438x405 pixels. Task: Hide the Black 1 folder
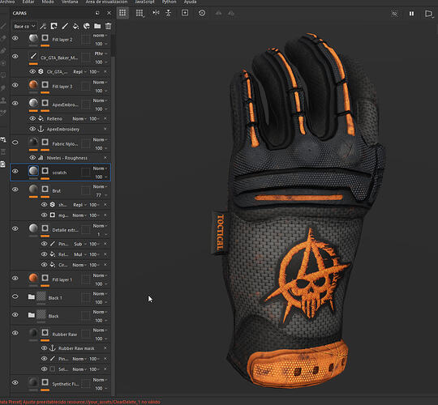[x=15, y=296]
